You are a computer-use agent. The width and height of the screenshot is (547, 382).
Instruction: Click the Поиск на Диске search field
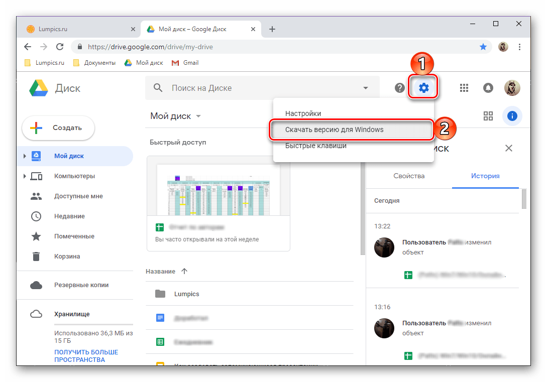pos(262,88)
